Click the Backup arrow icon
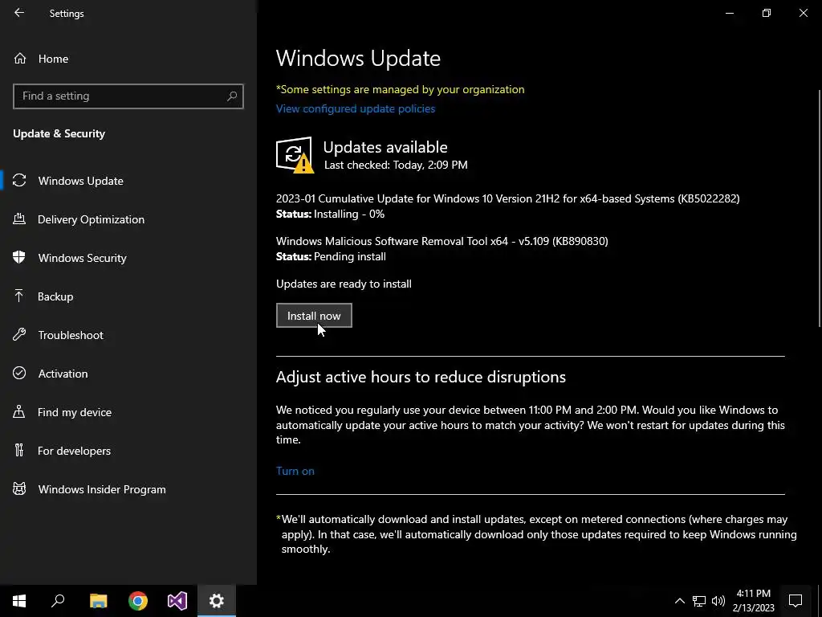This screenshot has height=617, width=822. (19, 296)
